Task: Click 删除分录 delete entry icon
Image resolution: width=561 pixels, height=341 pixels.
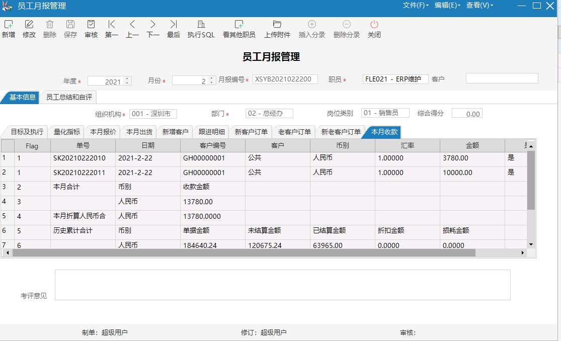Action: coord(347,24)
